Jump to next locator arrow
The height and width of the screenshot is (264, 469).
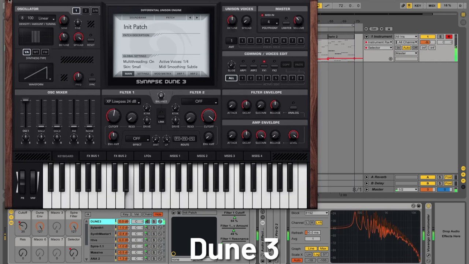[381, 29]
